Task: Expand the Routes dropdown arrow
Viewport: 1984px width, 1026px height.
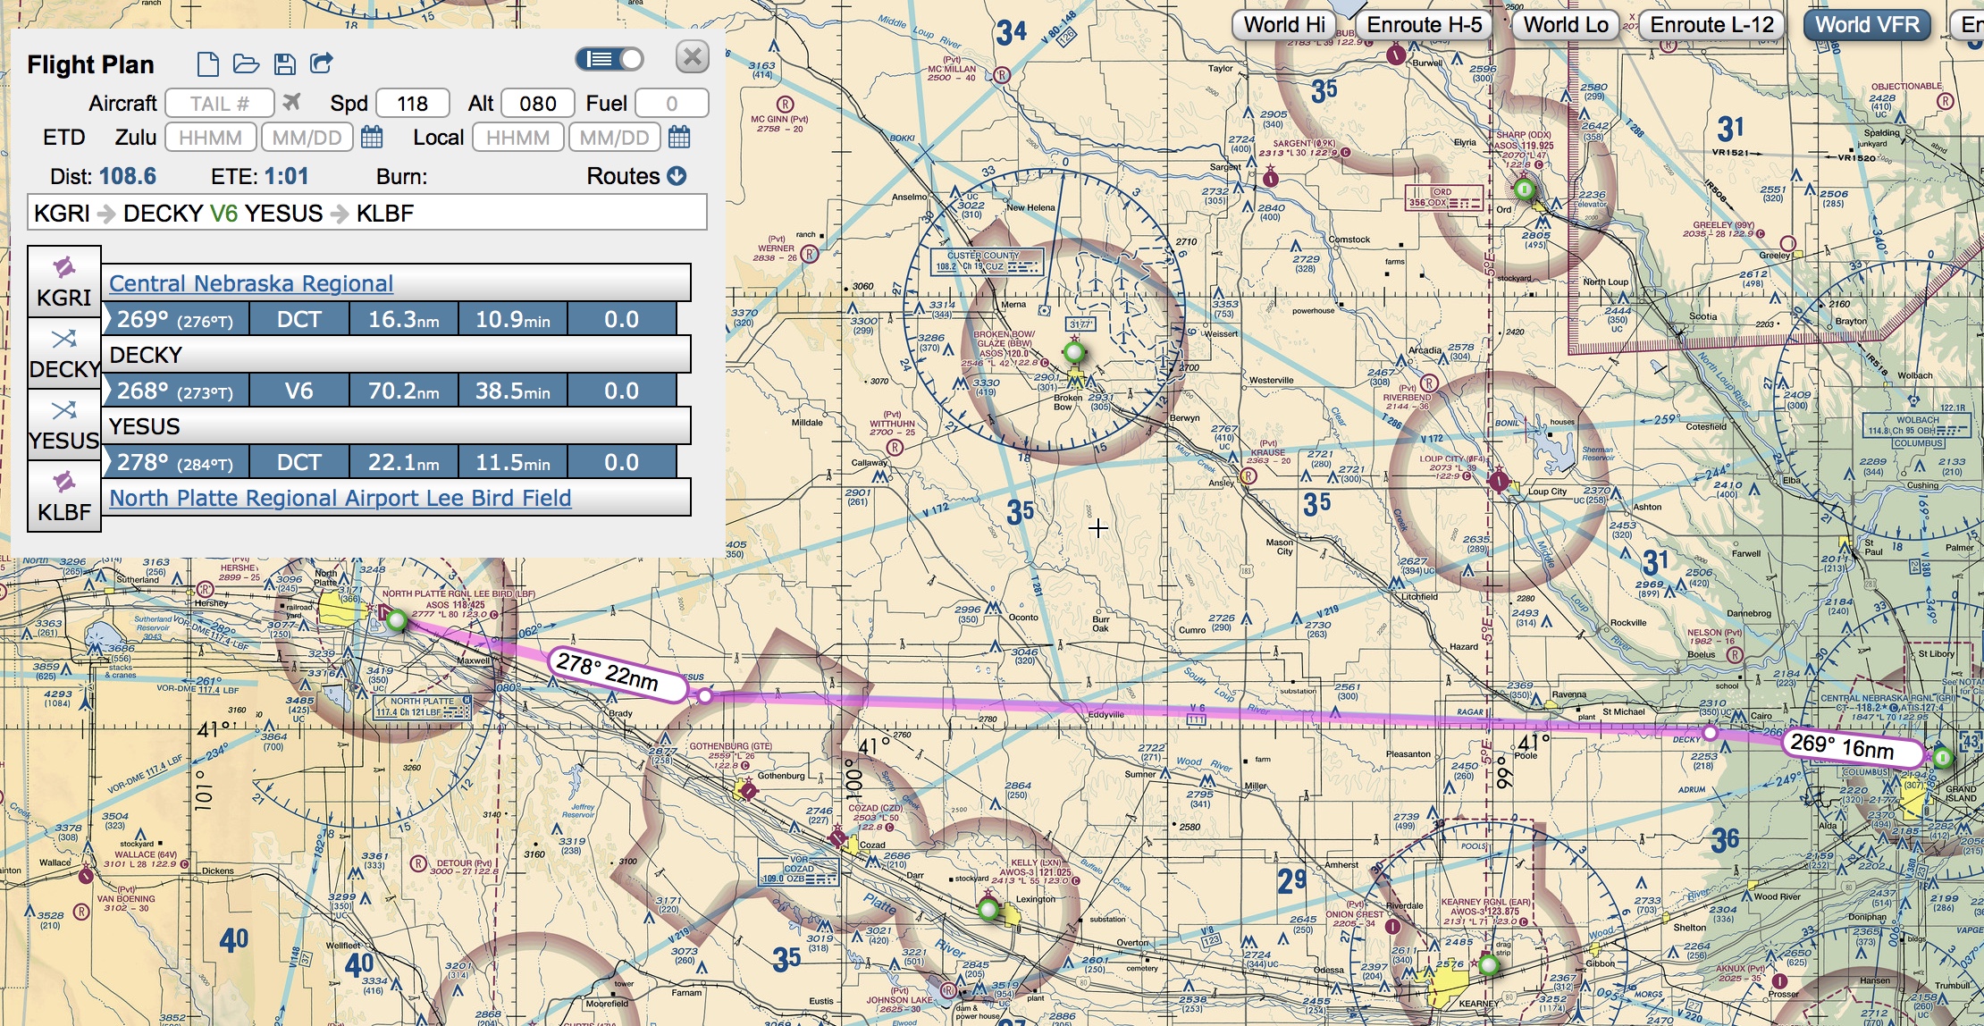Action: point(677,176)
